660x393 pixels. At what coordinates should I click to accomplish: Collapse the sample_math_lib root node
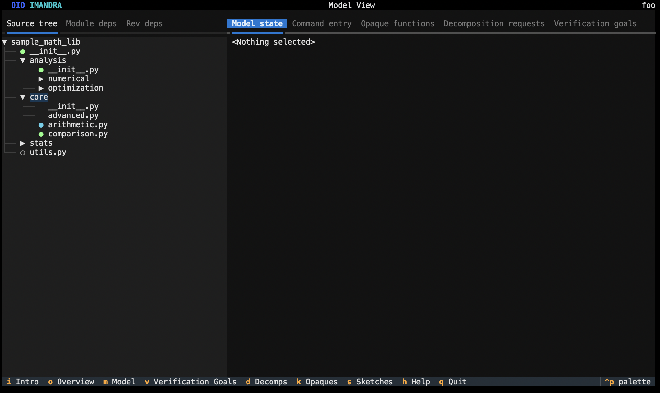[4, 42]
